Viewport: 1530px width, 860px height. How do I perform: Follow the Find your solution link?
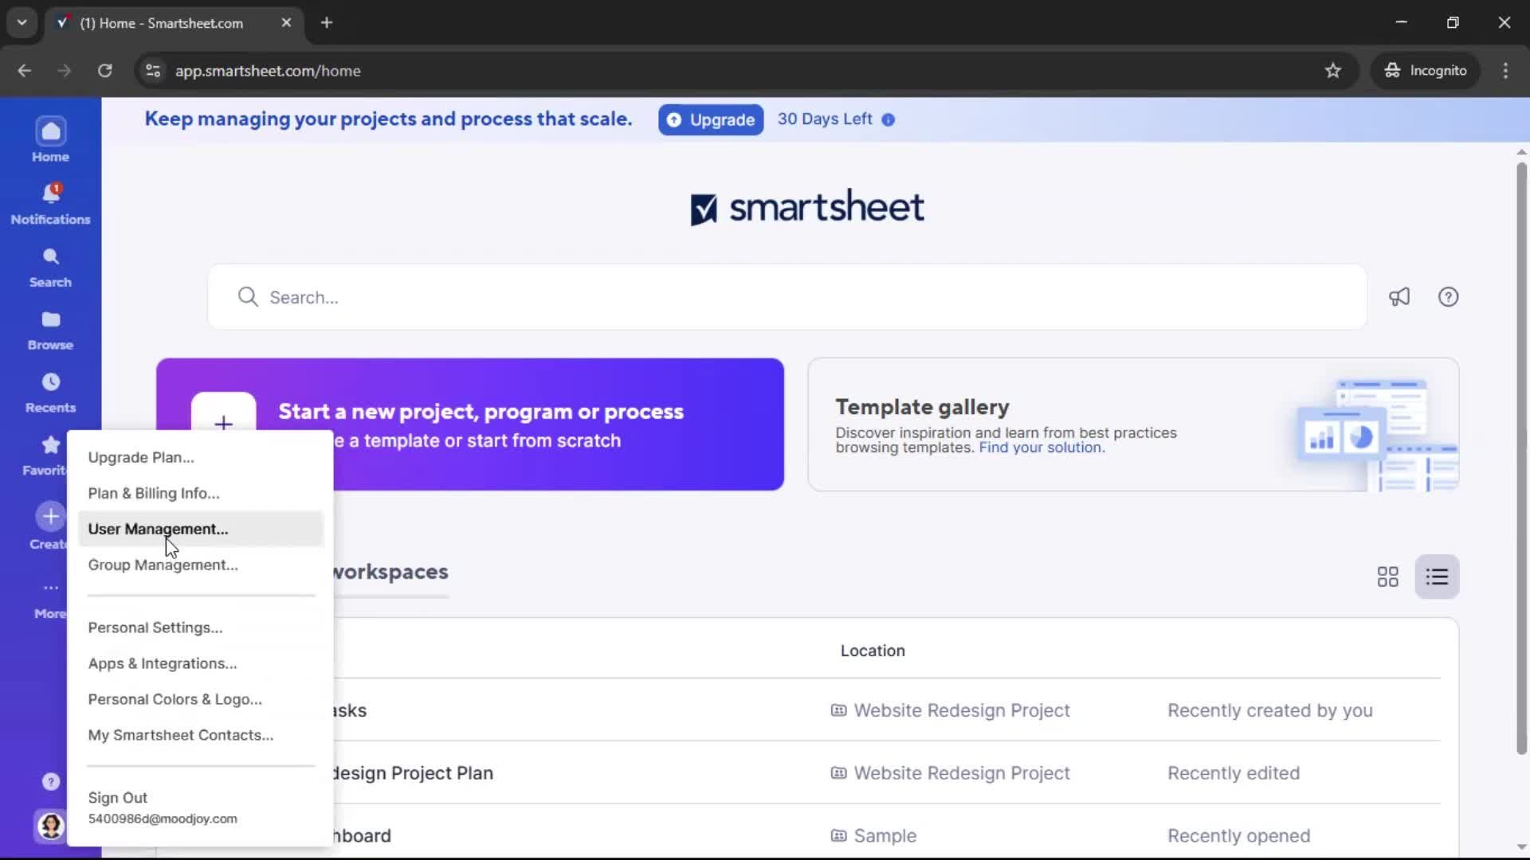tap(1042, 448)
